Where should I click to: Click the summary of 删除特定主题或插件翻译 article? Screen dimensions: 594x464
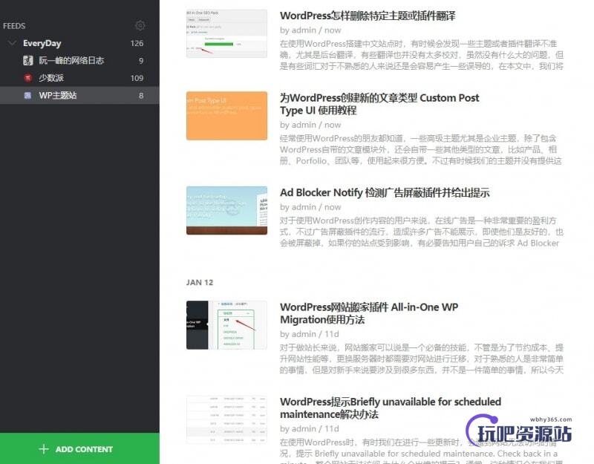(x=421, y=55)
